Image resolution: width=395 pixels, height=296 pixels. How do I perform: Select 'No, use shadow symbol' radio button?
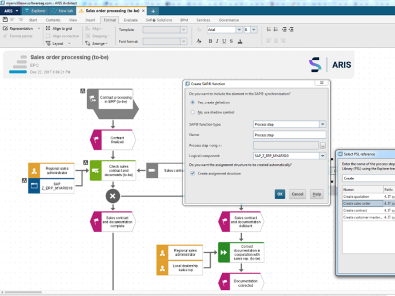(x=193, y=112)
